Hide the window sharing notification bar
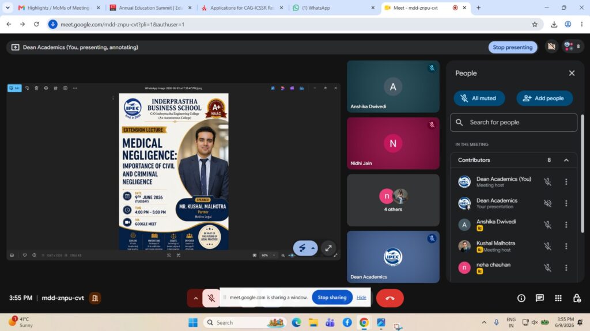 pyautogui.click(x=361, y=297)
